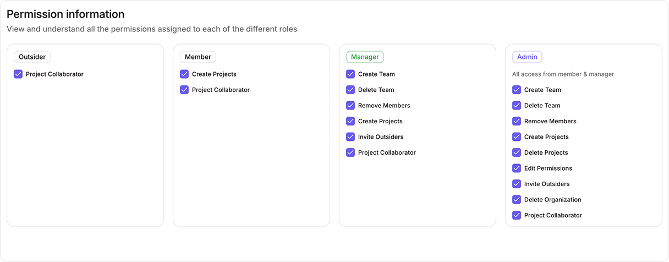
Task: Select the Member role tag
Action: tap(198, 57)
